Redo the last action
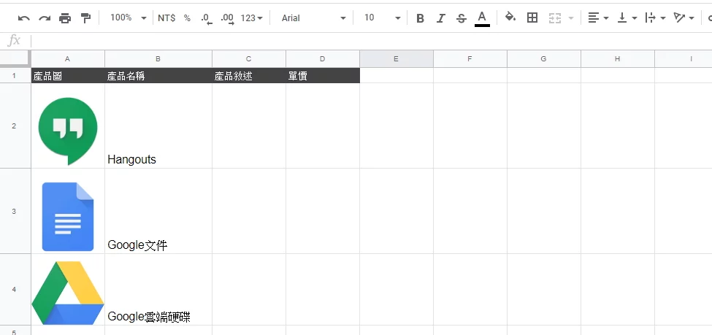Viewport: 712px width, 335px height. point(45,18)
